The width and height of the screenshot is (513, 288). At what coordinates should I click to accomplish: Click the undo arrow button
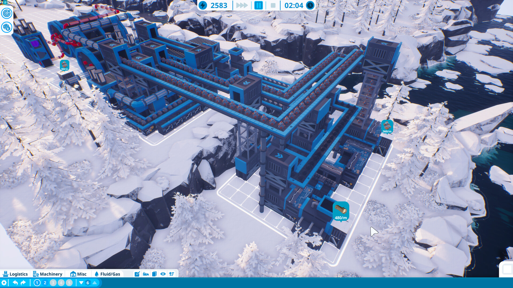(x=15, y=282)
